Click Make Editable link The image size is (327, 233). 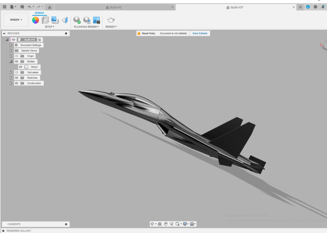pos(200,33)
